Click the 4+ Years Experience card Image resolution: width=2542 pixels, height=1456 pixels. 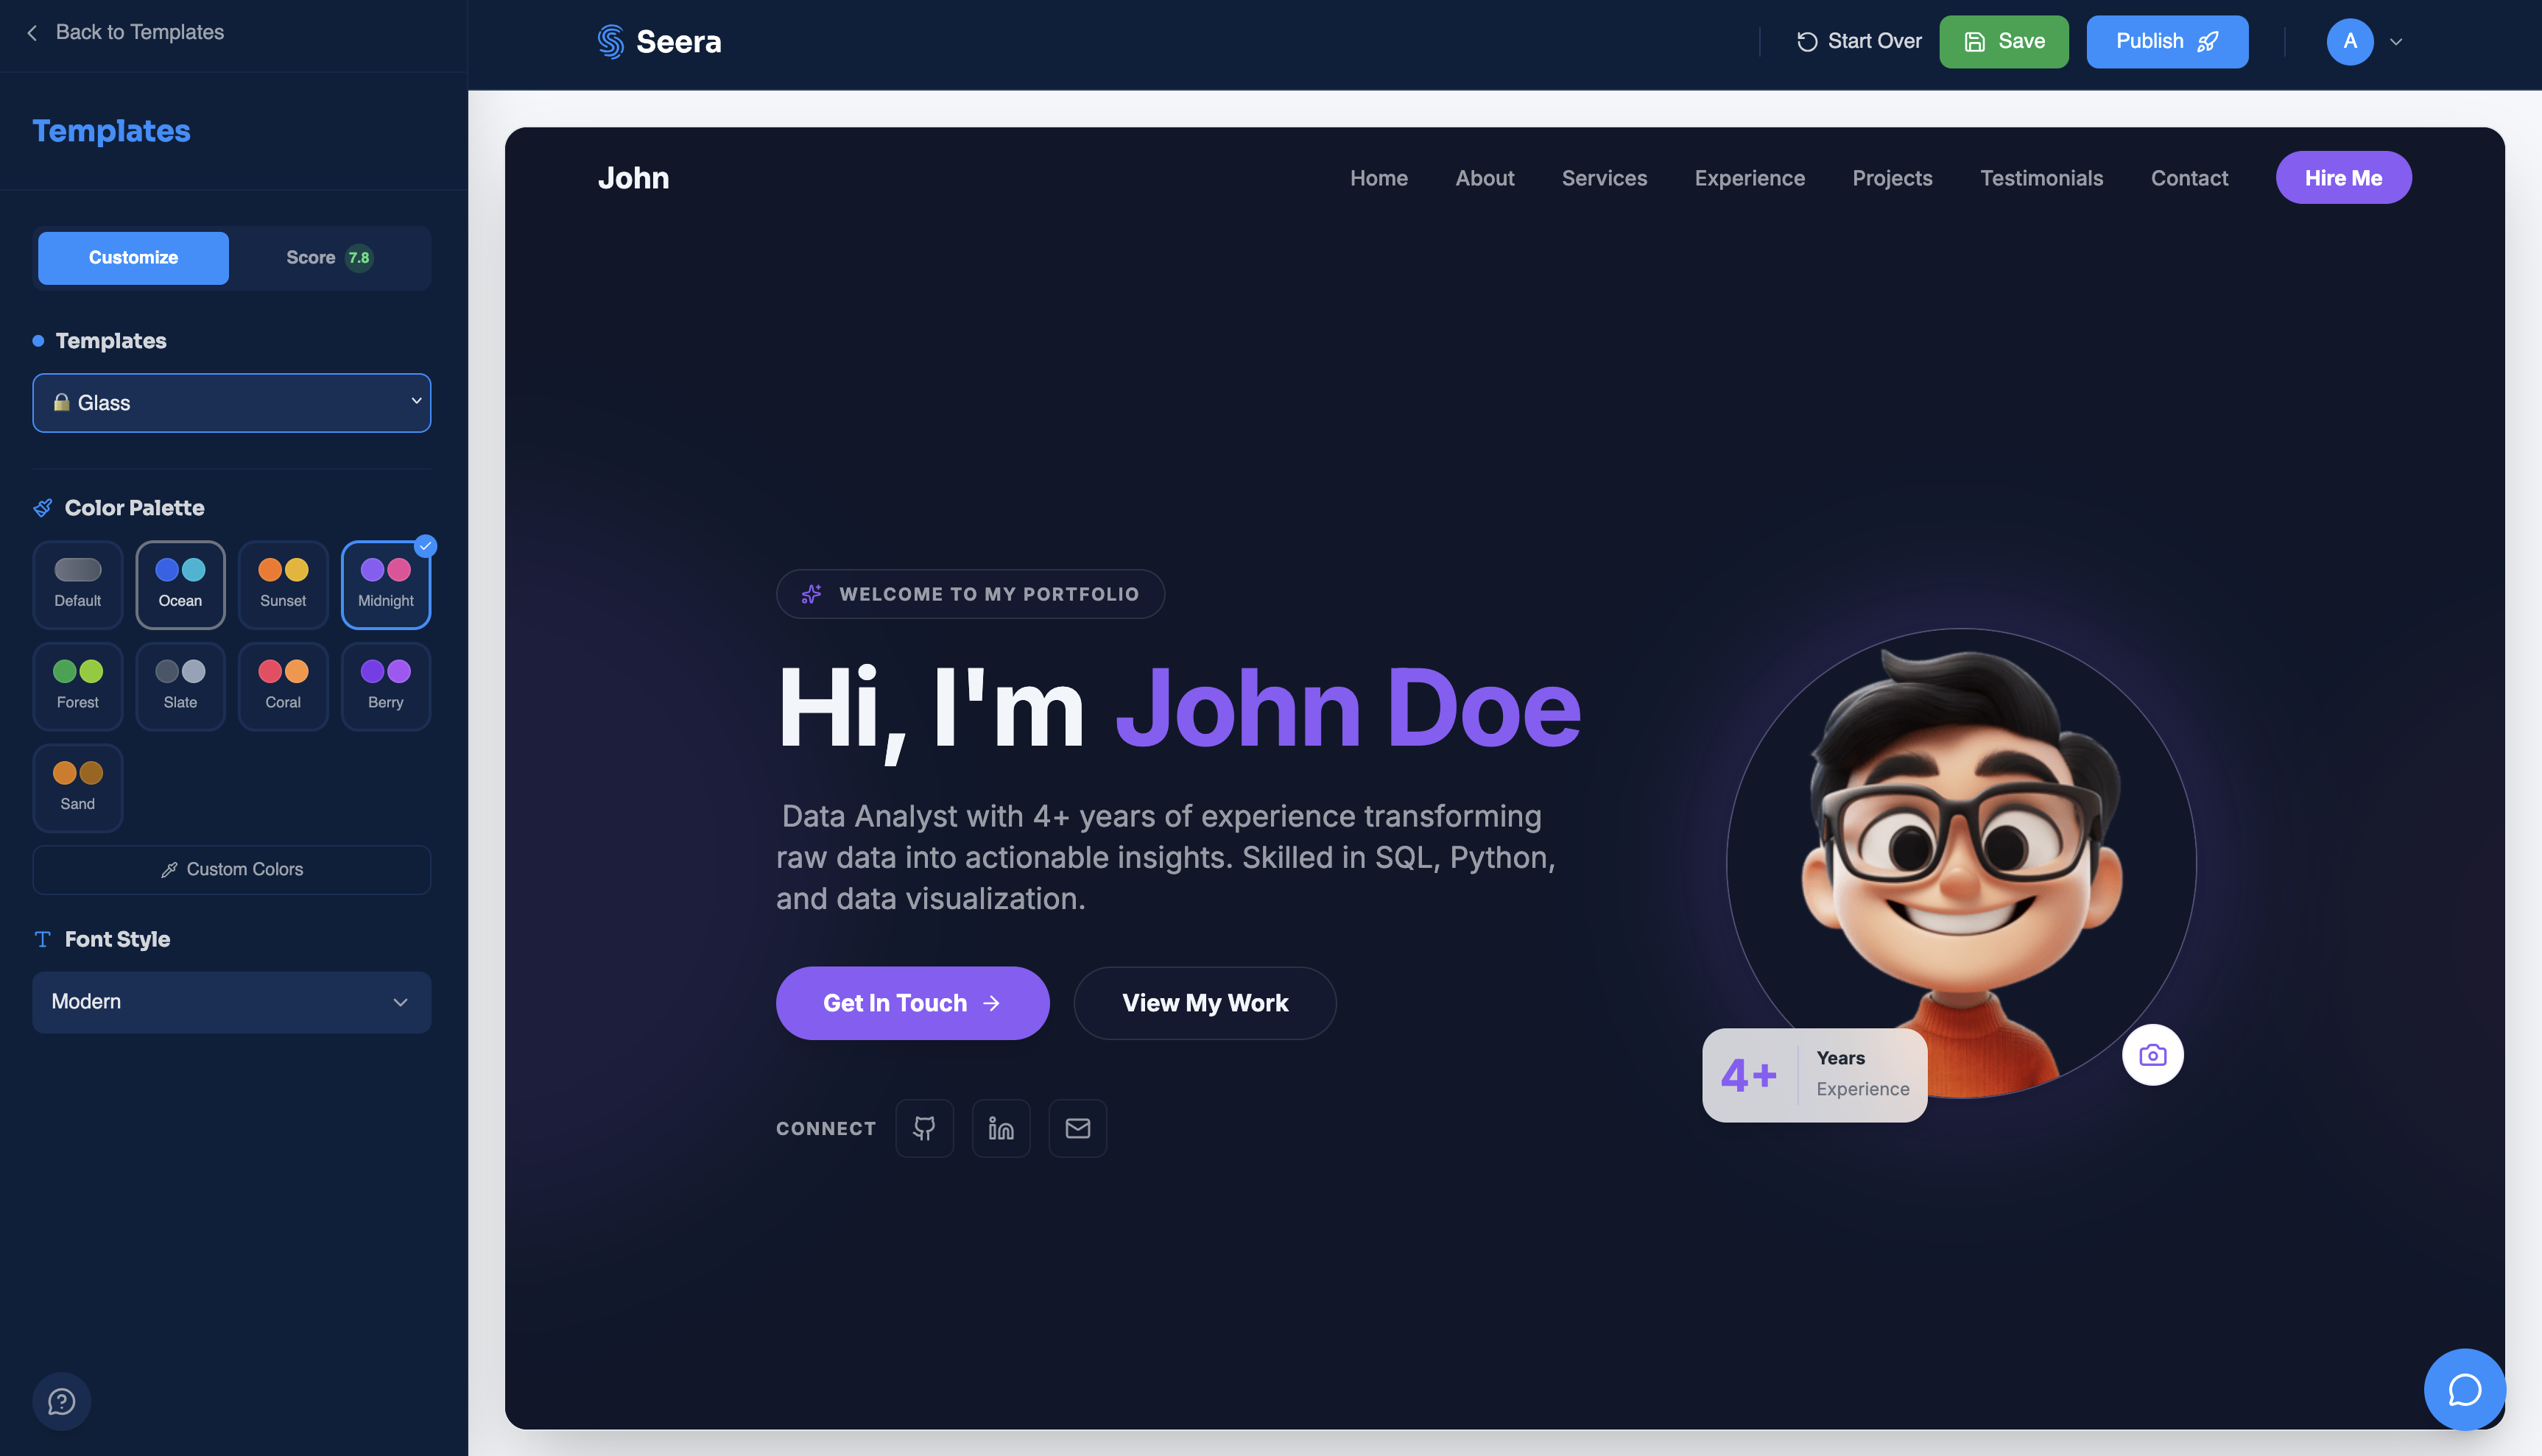pos(1814,1075)
